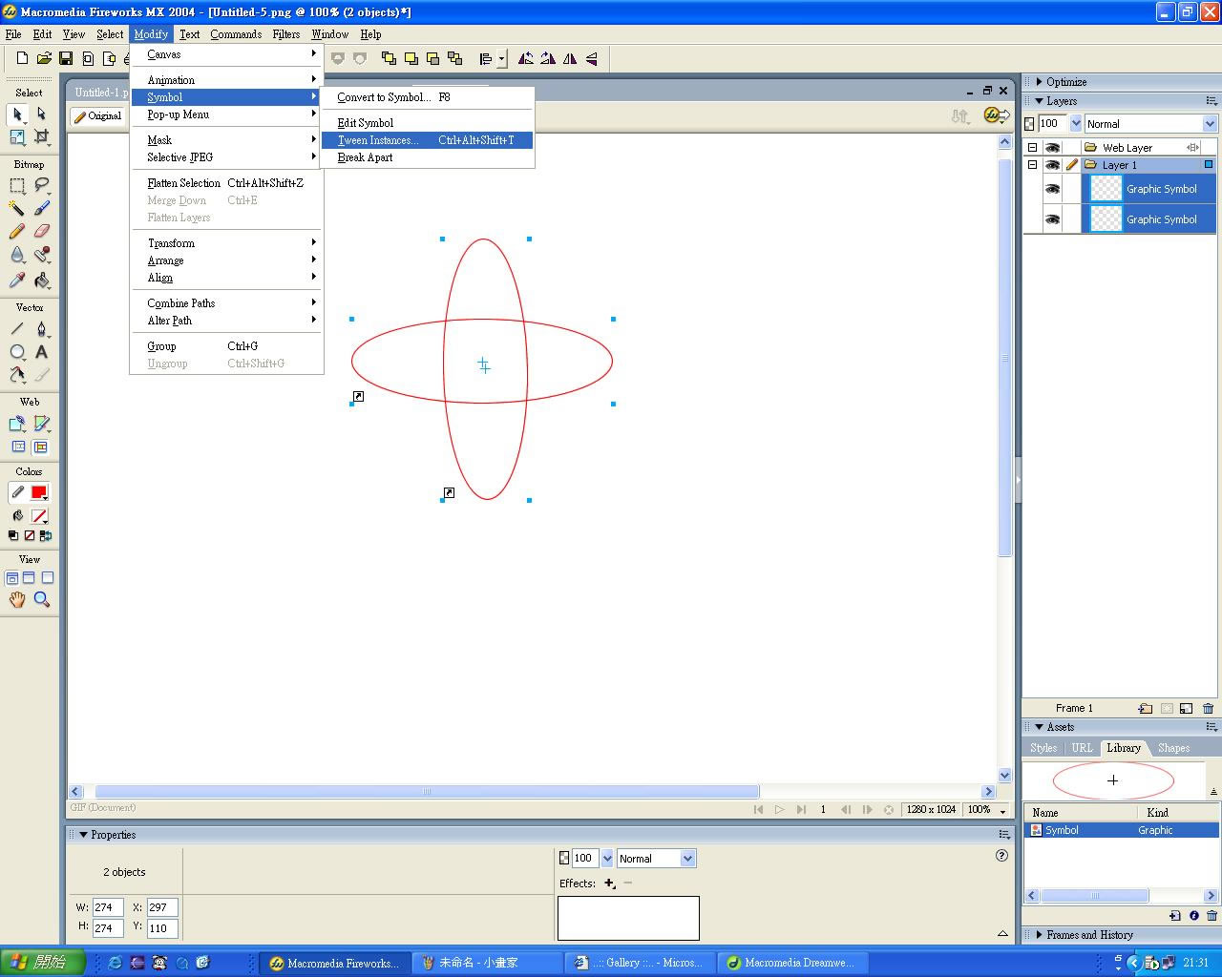Select the Freeform tool
Screen dimensions: 1222x977
click(x=17, y=375)
